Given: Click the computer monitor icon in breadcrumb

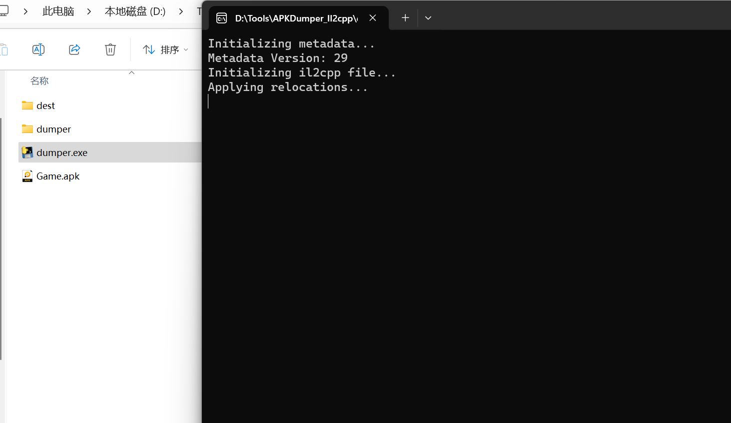Looking at the screenshot, I should (4, 11).
